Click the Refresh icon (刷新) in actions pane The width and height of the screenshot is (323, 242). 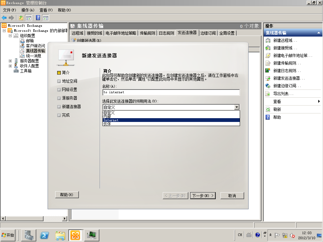[x=268, y=109]
